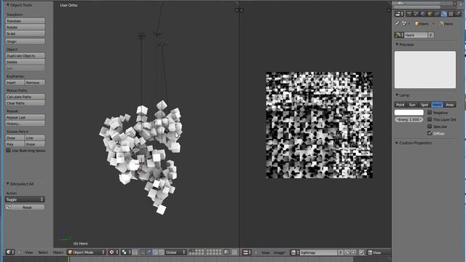The width and height of the screenshot is (466, 262).
Task: Open the 3D view editor type selector
Action: [x=10, y=253]
